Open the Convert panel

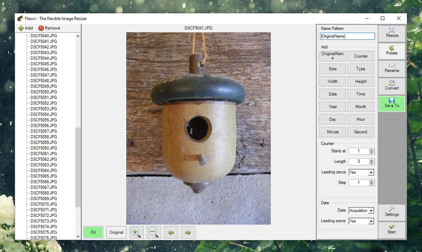[392, 86]
